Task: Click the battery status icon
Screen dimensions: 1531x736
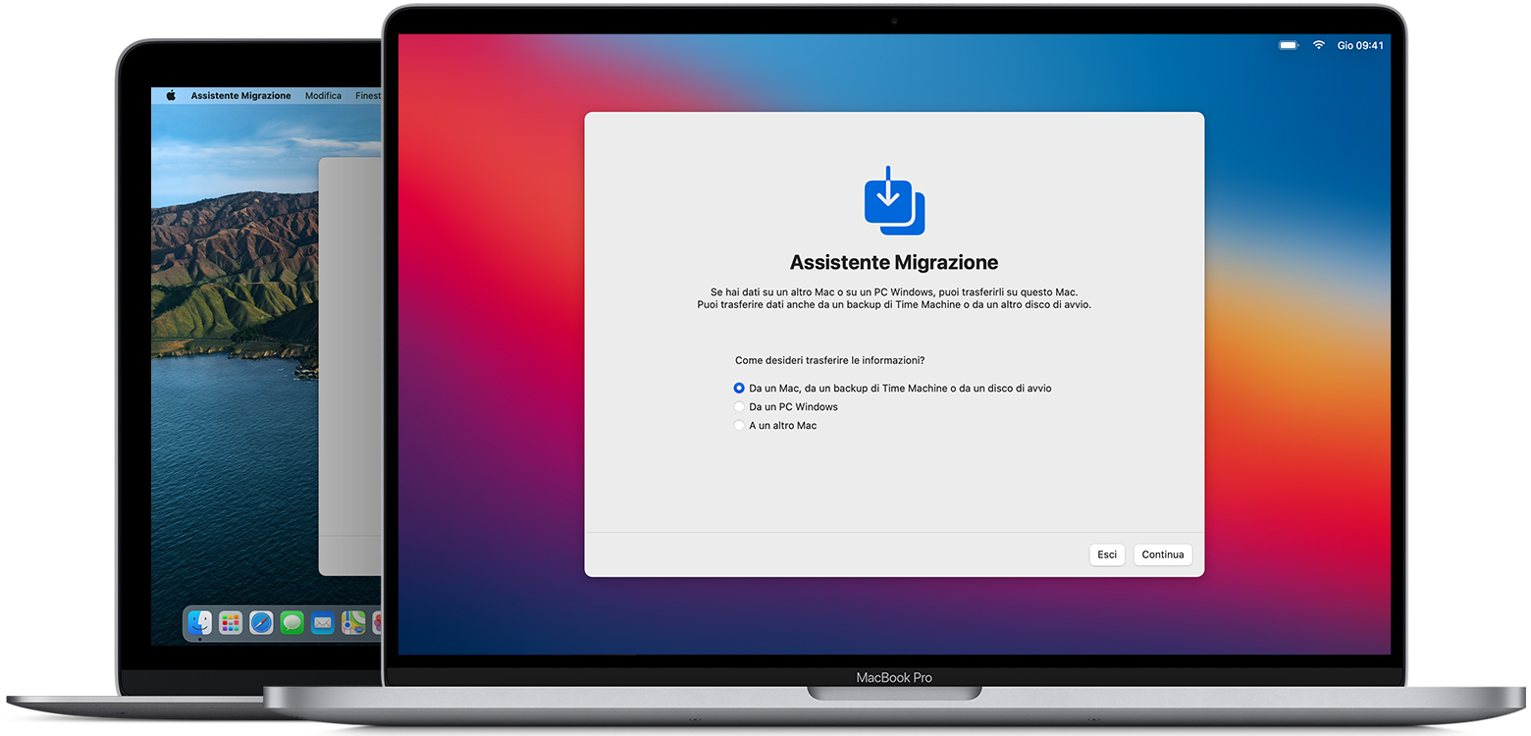Action: [1288, 45]
